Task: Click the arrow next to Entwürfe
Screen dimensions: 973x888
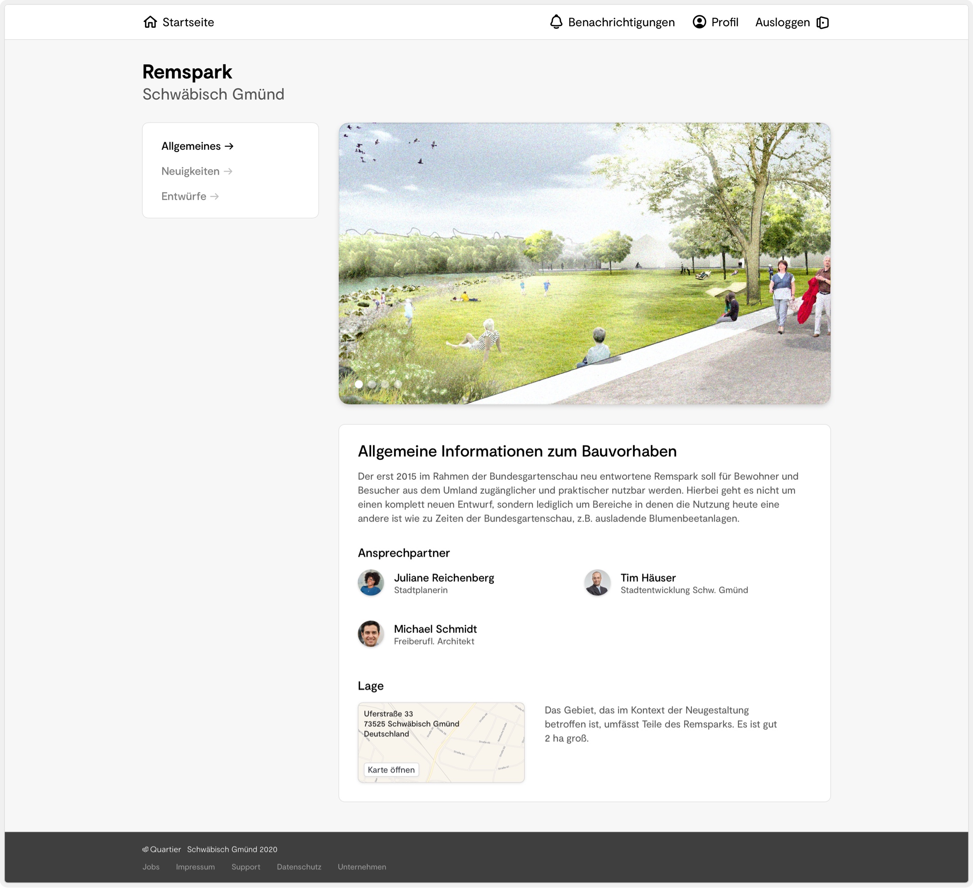Action: (x=215, y=196)
